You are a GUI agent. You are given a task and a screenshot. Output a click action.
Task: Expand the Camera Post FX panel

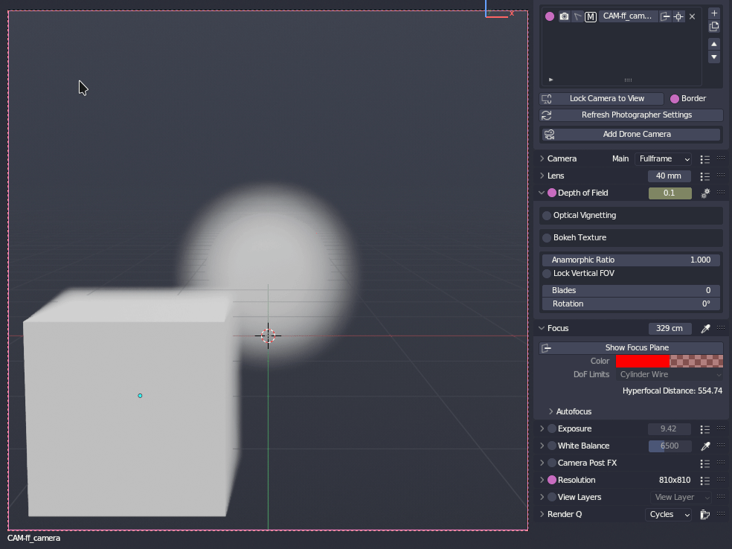(542, 463)
